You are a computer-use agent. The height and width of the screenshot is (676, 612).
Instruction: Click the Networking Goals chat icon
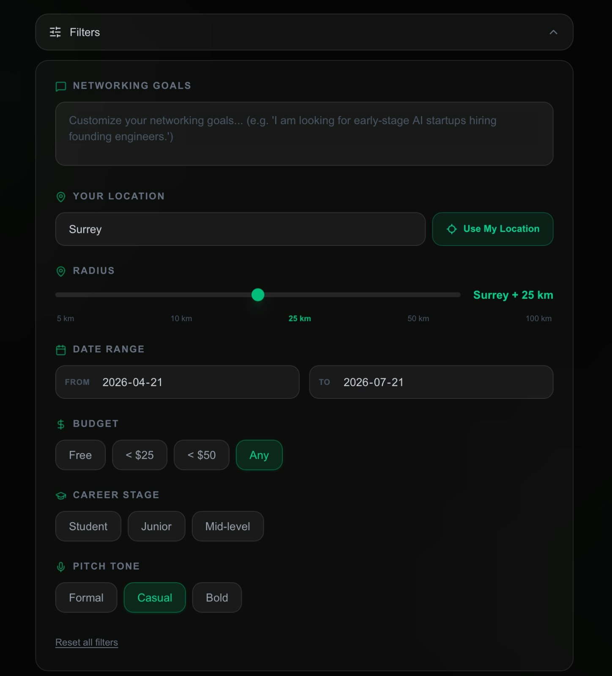(61, 86)
